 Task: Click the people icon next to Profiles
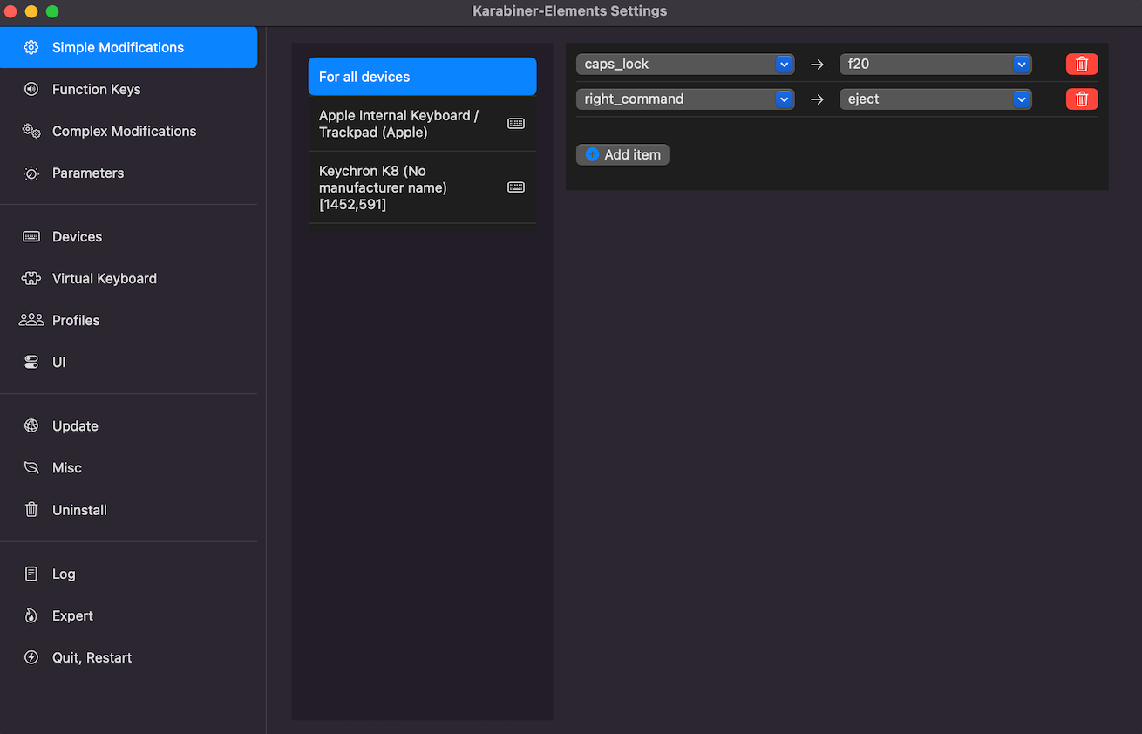[x=31, y=320]
